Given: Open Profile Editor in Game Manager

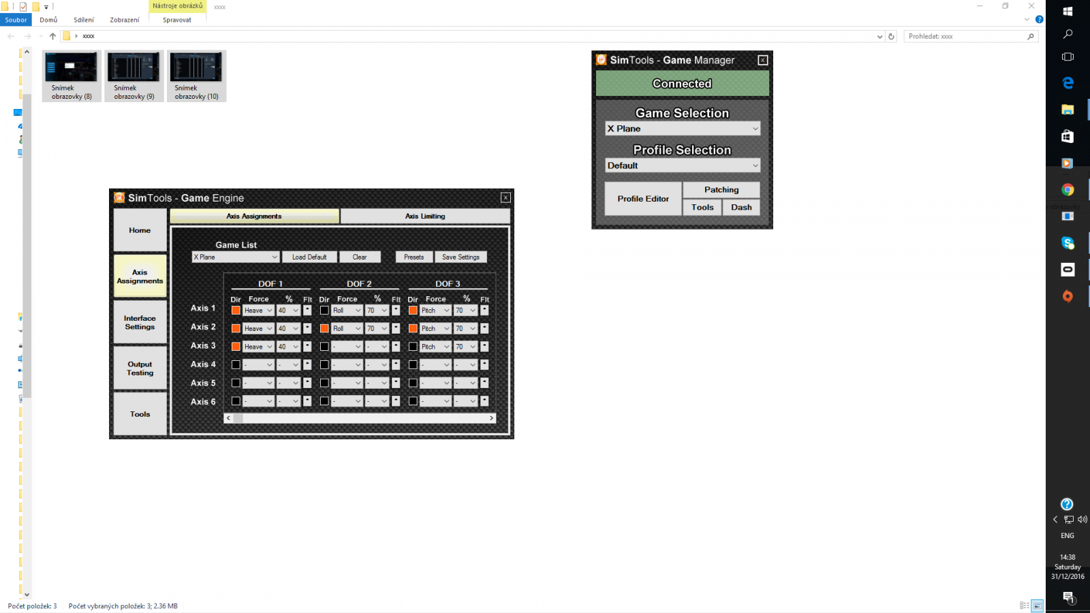Looking at the screenshot, I should click(x=643, y=199).
